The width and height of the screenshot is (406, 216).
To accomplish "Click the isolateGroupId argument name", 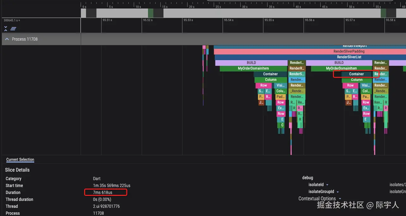I will pos(321,192).
